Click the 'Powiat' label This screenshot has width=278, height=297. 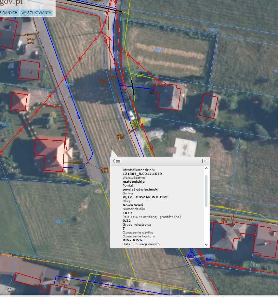point(128,185)
